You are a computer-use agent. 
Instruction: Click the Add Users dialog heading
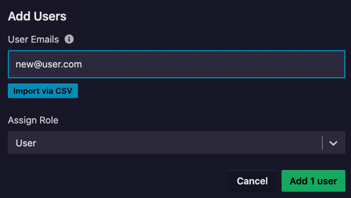pyautogui.click(x=37, y=16)
